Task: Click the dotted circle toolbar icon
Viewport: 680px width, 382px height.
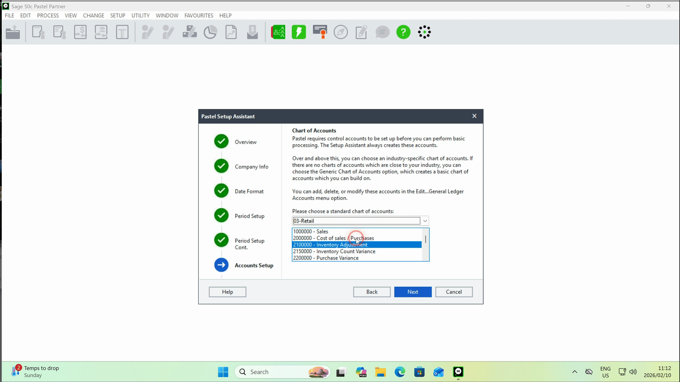Action: pyautogui.click(x=424, y=32)
